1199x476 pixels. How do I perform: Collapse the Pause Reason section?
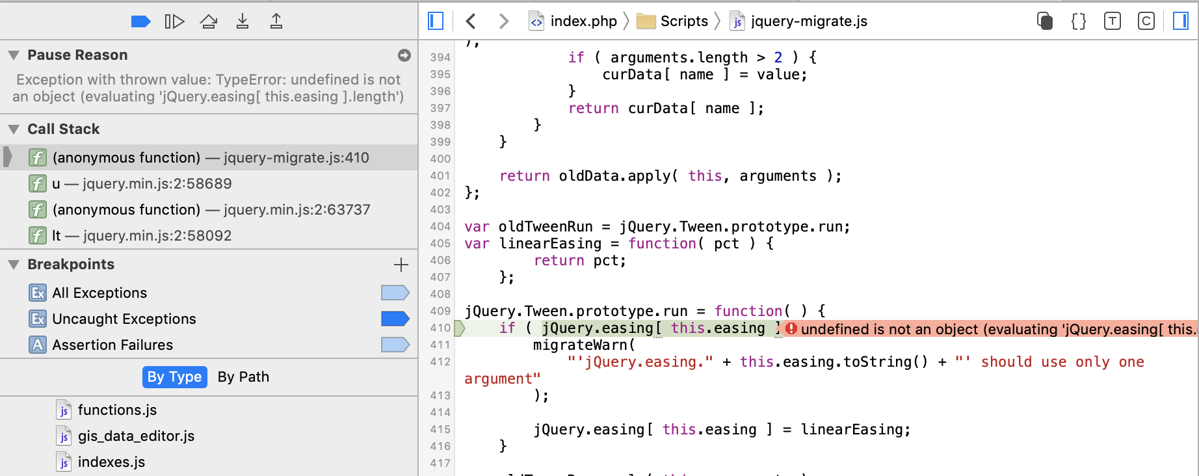coord(14,55)
